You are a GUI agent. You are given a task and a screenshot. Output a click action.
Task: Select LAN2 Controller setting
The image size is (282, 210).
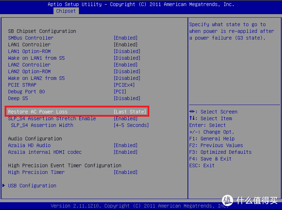pyautogui.click(x=29, y=65)
